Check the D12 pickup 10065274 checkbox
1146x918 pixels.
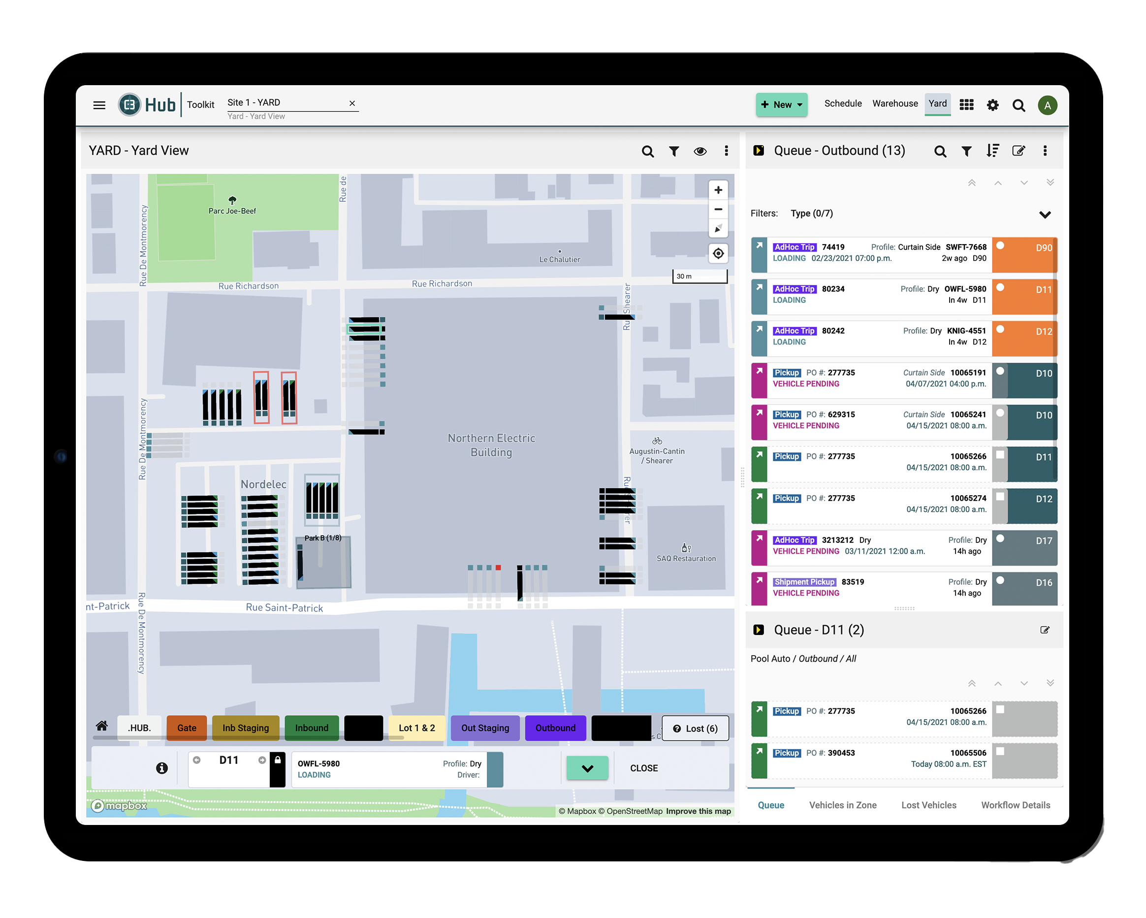(999, 497)
